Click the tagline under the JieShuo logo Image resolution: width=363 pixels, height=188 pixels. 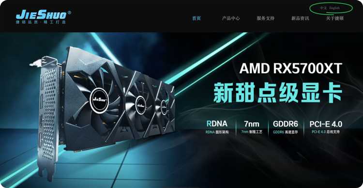point(41,22)
